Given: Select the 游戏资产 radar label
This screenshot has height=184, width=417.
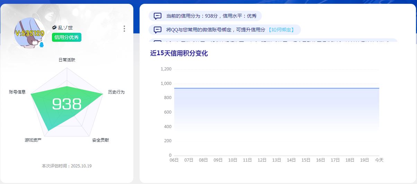Looking at the screenshot, I should (x=33, y=140).
